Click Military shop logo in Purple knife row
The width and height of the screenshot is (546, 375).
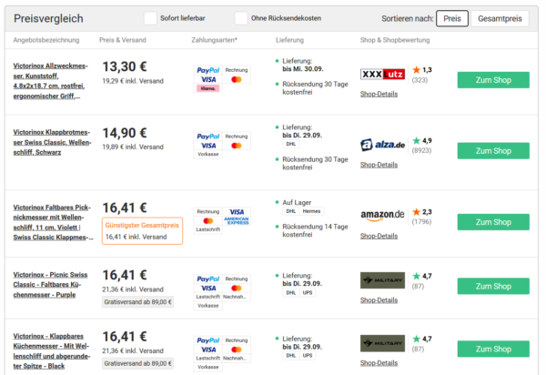382,280
